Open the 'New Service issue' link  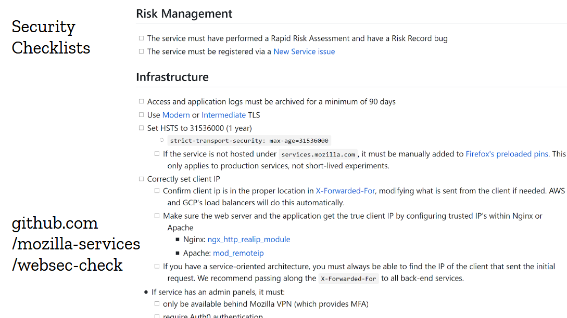(304, 51)
